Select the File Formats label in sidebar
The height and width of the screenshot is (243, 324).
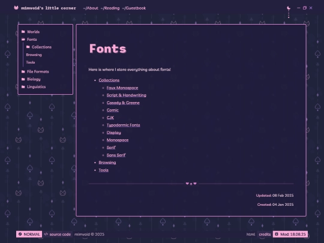tap(38, 72)
